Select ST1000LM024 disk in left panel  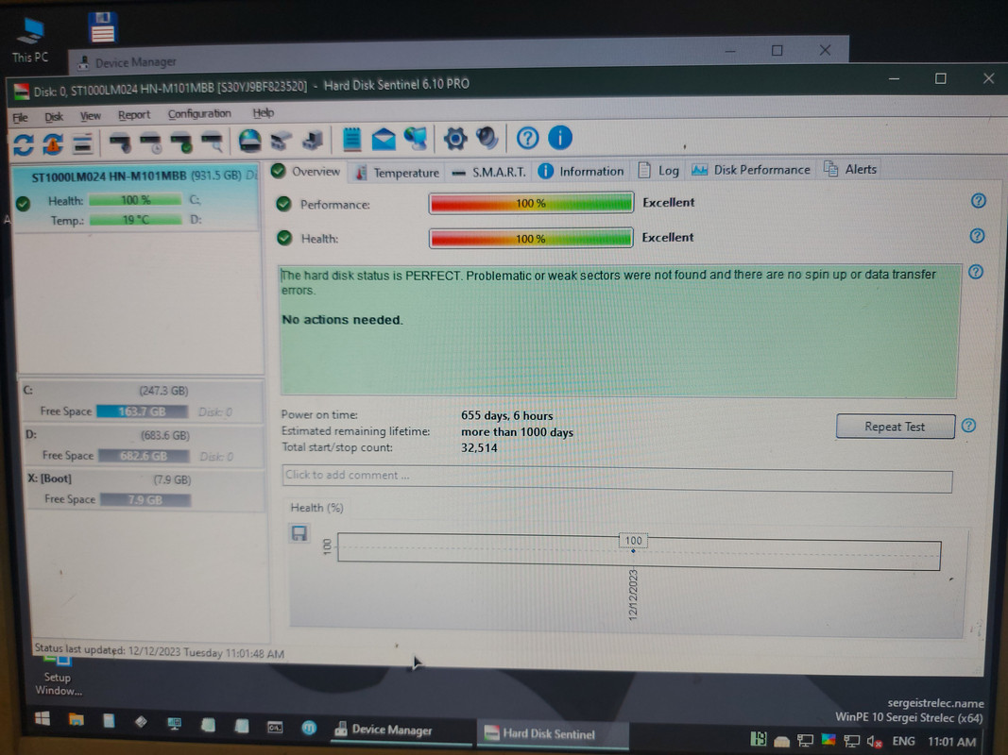(136, 198)
